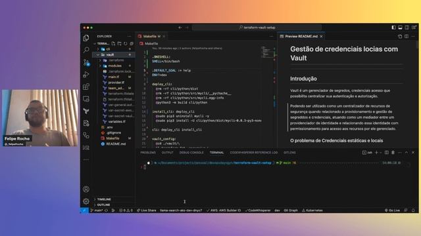
Task: Open the Source Control view
Action: pos(86,62)
